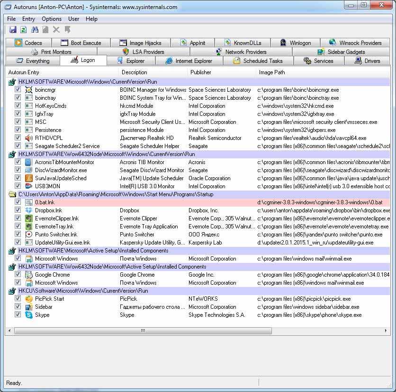Disable the Punto Switcher.lnk checkbox

[x=18, y=235]
